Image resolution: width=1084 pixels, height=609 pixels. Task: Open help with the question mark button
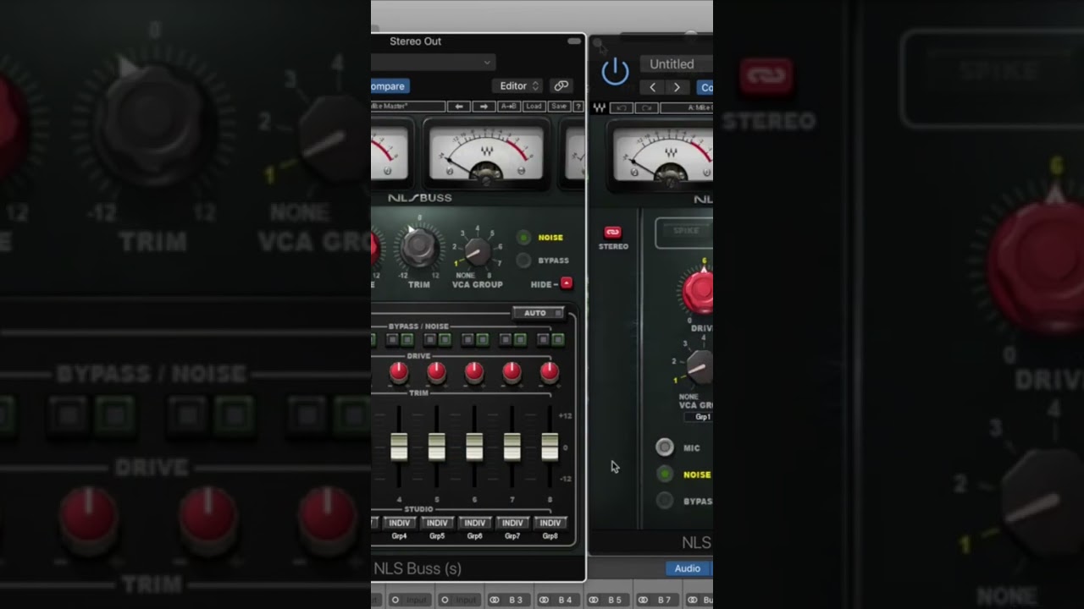[578, 107]
